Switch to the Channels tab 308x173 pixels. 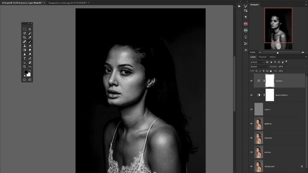[x=262, y=57]
